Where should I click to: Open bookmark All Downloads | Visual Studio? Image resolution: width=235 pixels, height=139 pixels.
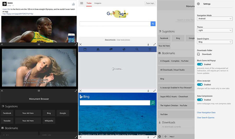(x=176, y=70)
